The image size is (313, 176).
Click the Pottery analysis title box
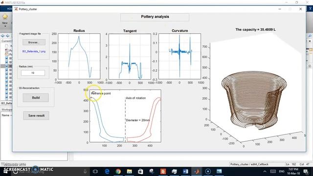(155, 17)
